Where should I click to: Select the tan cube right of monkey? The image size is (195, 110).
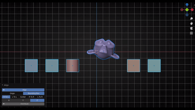point(134,66)
